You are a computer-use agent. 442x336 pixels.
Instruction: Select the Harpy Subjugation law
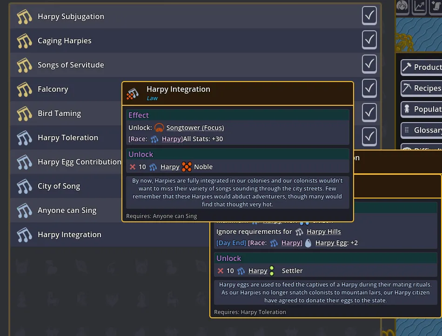pos(195,17)
